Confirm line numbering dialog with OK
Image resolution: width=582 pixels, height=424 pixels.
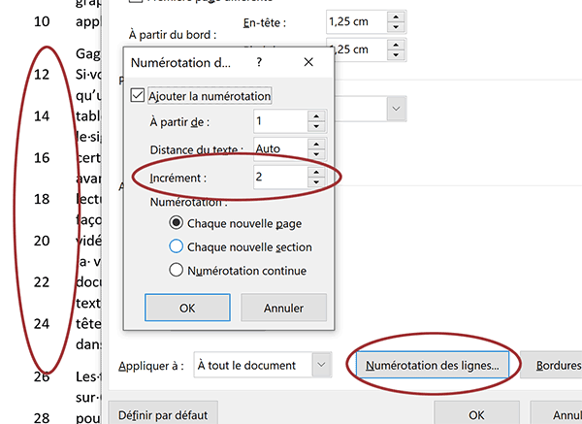[187, 308]
